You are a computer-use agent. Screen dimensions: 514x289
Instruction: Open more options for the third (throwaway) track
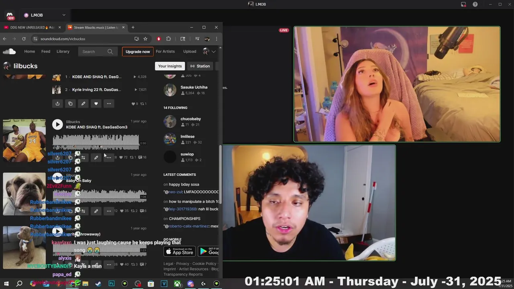click(x=109, y=265)
